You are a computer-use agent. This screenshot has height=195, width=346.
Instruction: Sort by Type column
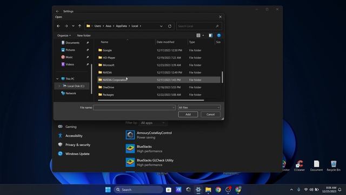(x=192, y=42)
